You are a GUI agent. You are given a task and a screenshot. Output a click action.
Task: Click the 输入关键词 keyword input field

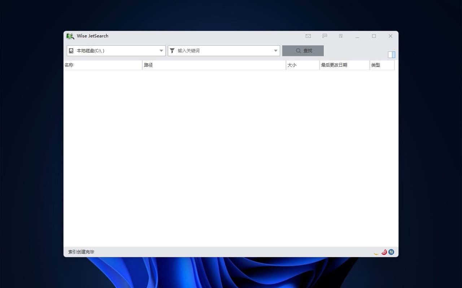coord(224,51)
